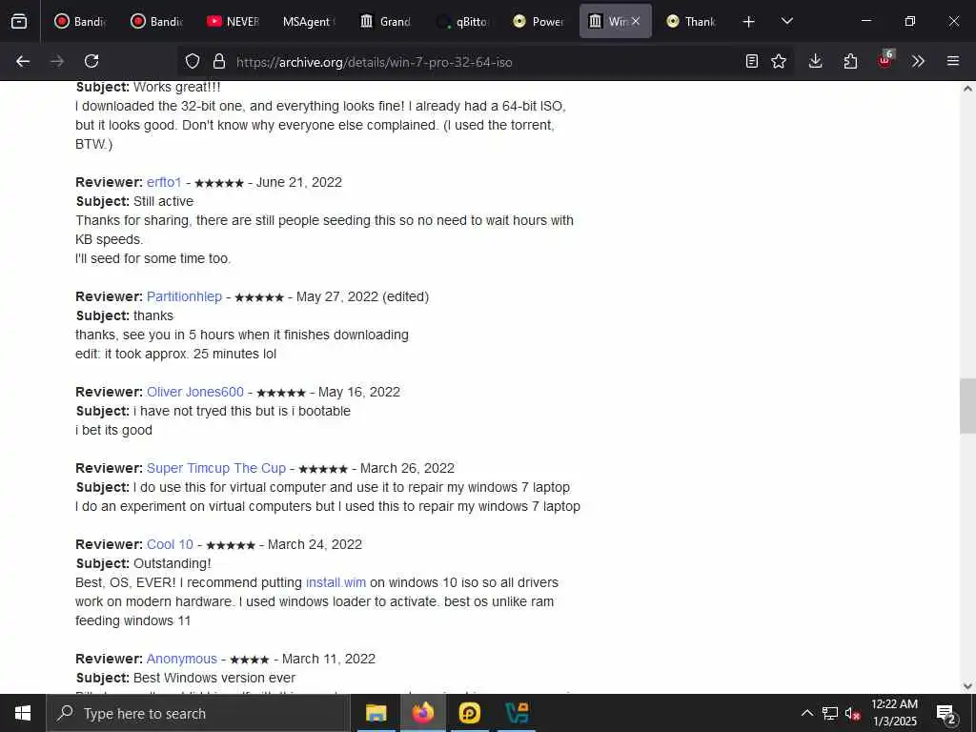Click 'Works great!!!' subject text
This screenshot has height=732, width=976.
176,87
